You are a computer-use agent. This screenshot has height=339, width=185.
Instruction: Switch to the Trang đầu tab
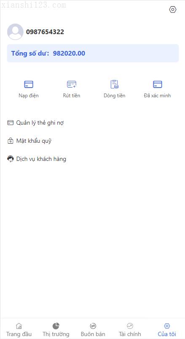tap(19, 329)
